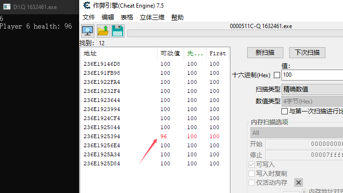The height and width of the screenshot is (193, 343).
Task: Click the console window icon for Q 1632461.exe
Action: (7, 7)
